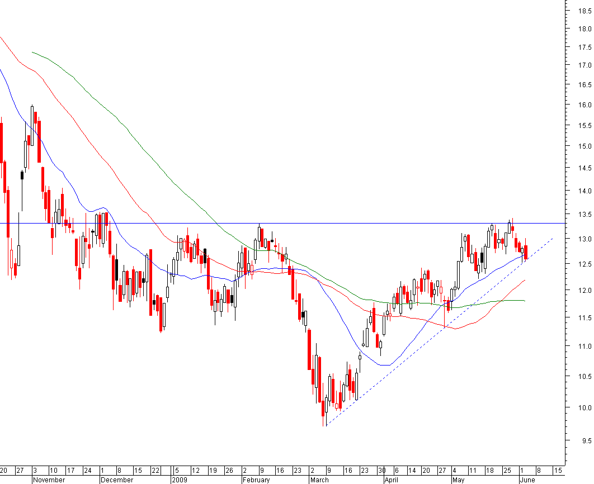Select the November month label
Screen dimensions: 594x484
click(49, 480)
